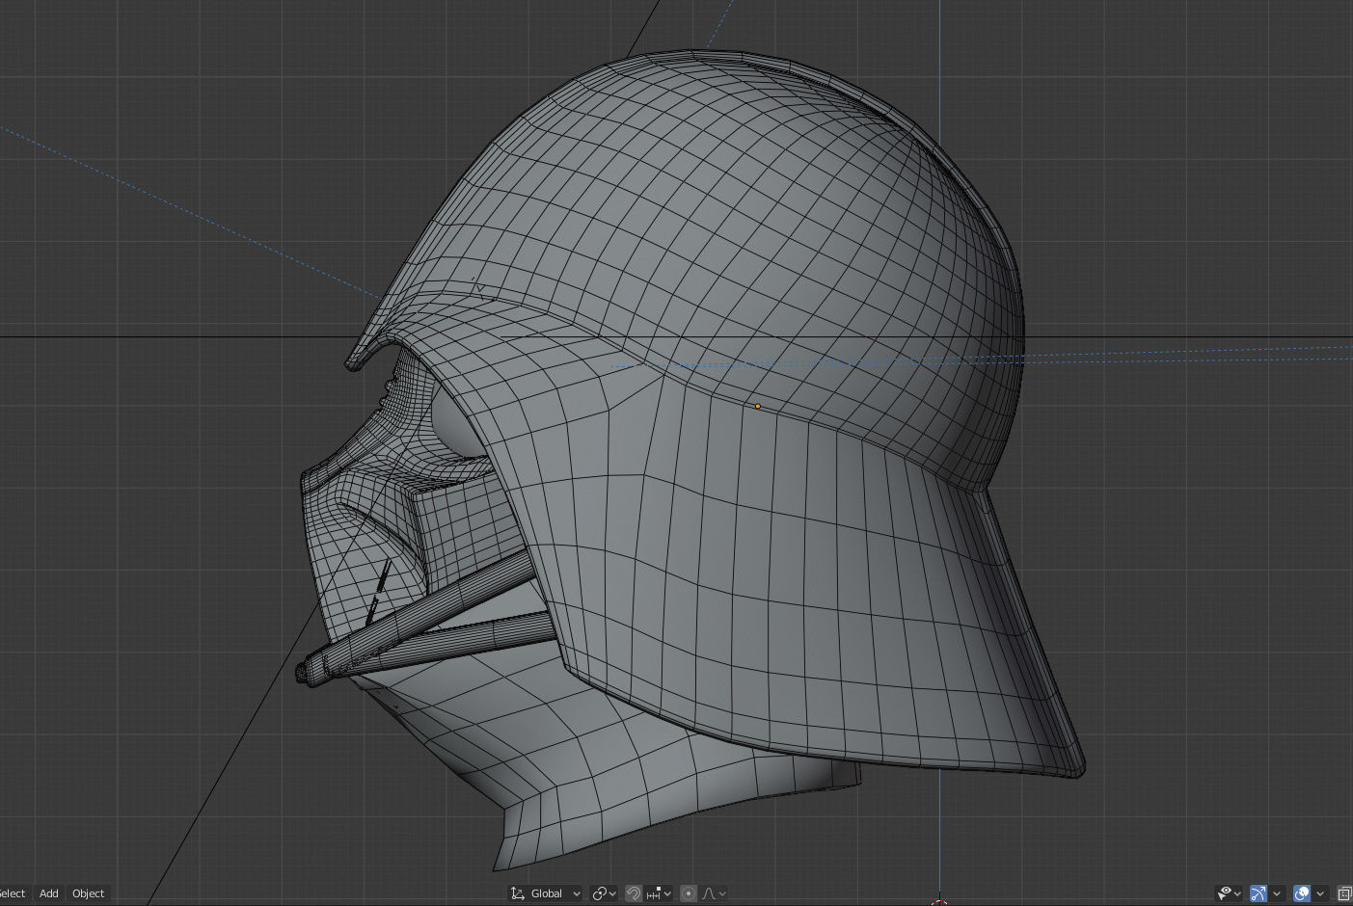Click the orange origin point on the helmet
1353x906 pixels.
(757, 406)
